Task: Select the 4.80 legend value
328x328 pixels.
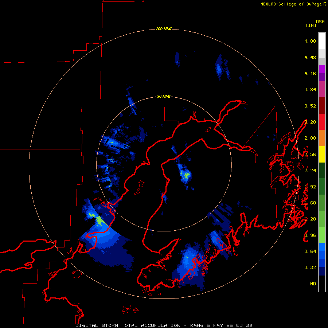Action: [x=310, y=41]
